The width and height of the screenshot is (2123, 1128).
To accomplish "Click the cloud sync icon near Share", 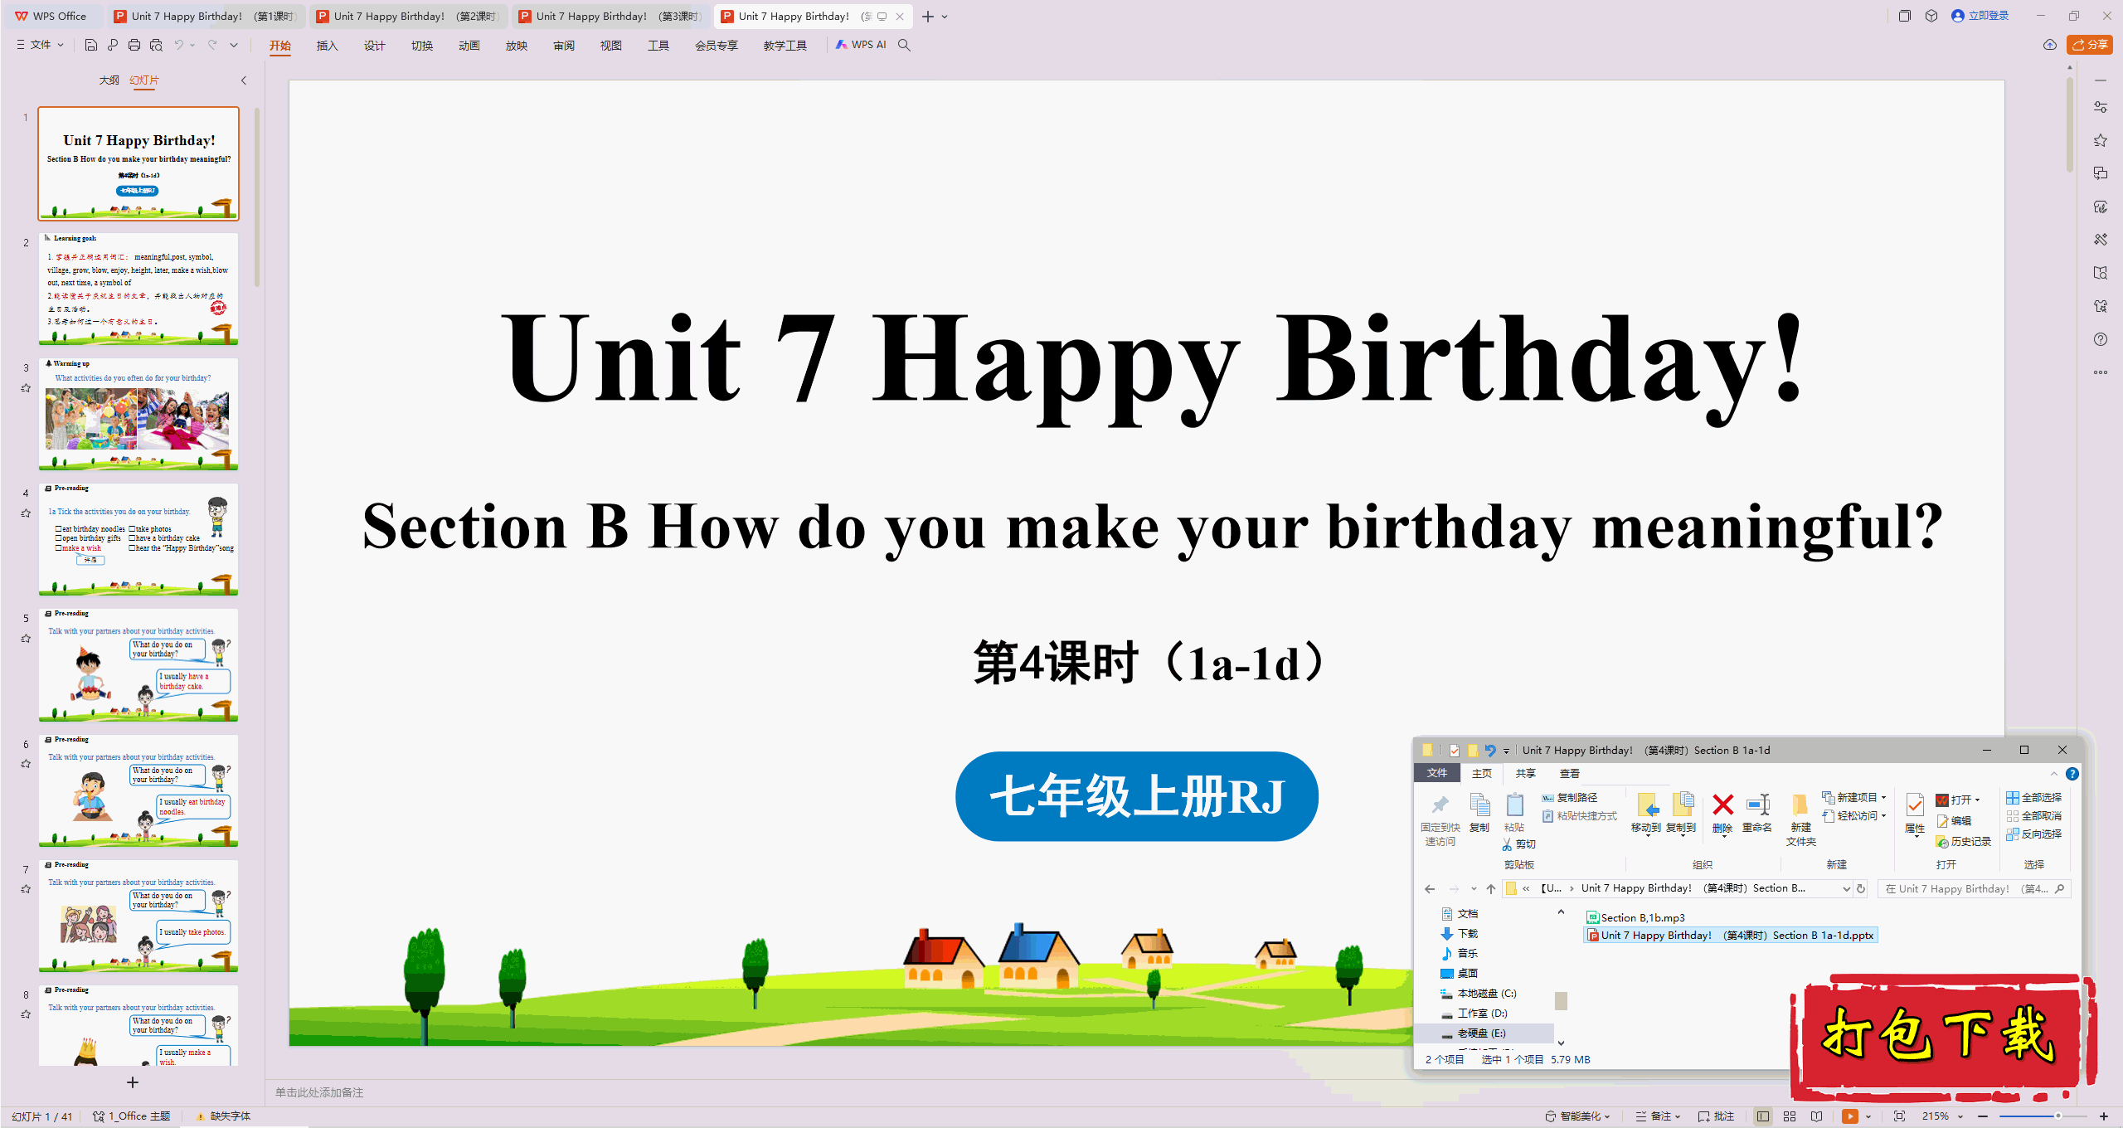I will click(x=2050, y=45).
